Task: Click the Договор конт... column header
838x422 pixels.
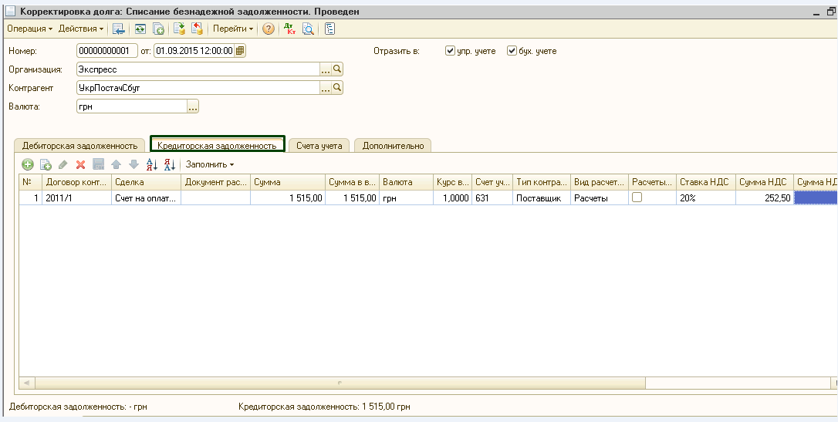Action: click(77, 182)
